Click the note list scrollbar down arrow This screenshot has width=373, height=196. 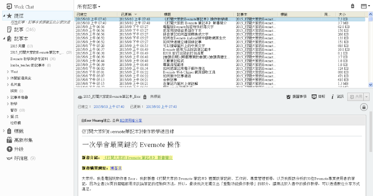click(x=370, y=85)
